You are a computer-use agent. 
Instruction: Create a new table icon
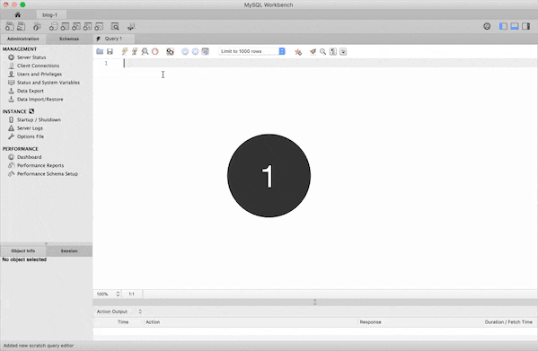coord(65,26)
